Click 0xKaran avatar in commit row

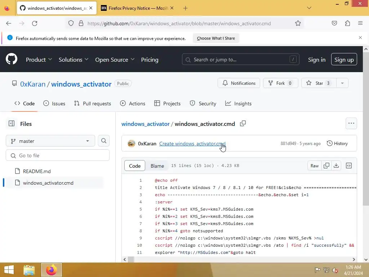(131, 144)
